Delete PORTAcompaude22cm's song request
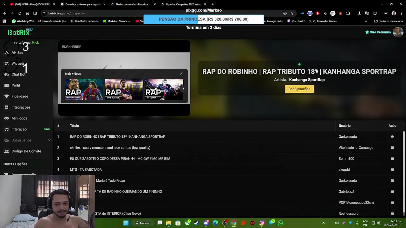This screenshot has width=406, height=228. coord(392,203)
